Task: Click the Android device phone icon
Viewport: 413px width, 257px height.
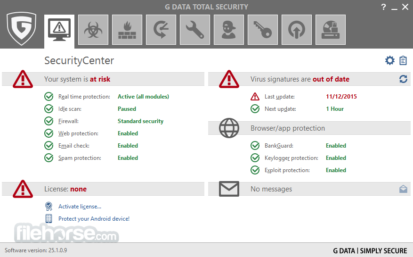Action: click(x=49, y=218)
